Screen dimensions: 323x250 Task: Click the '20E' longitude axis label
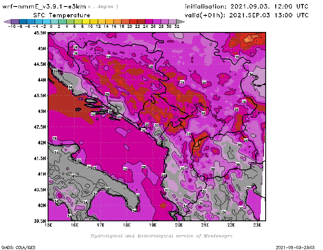pos(179,225)
